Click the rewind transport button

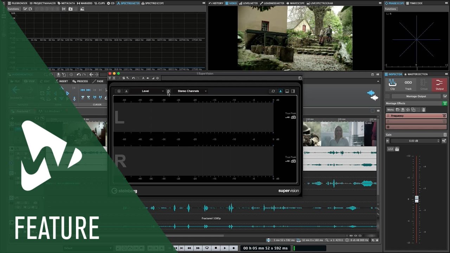[189, 248]
